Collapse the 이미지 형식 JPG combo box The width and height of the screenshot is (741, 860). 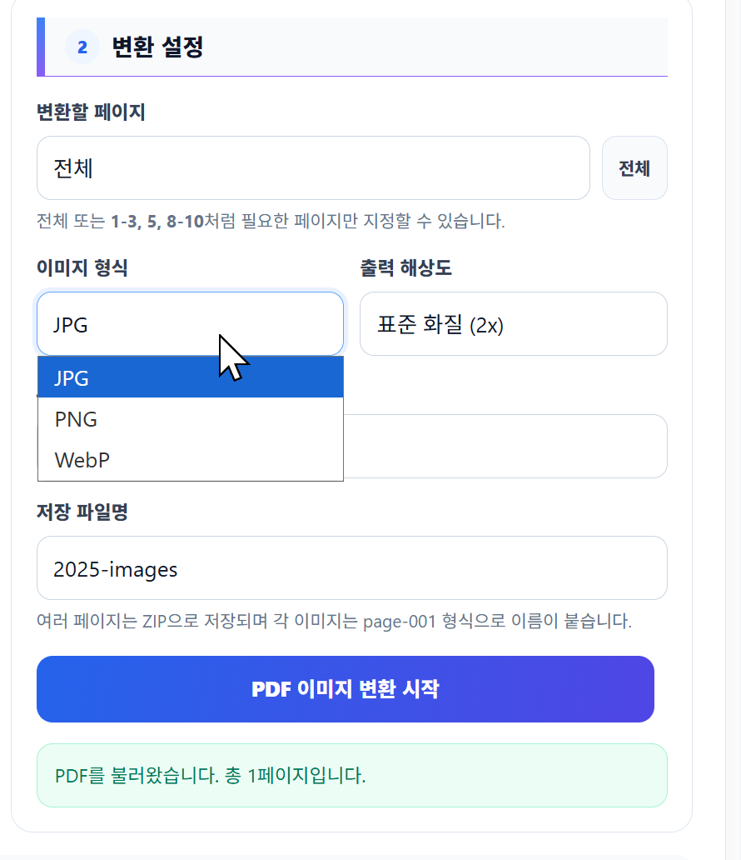(x=190, y=324)
